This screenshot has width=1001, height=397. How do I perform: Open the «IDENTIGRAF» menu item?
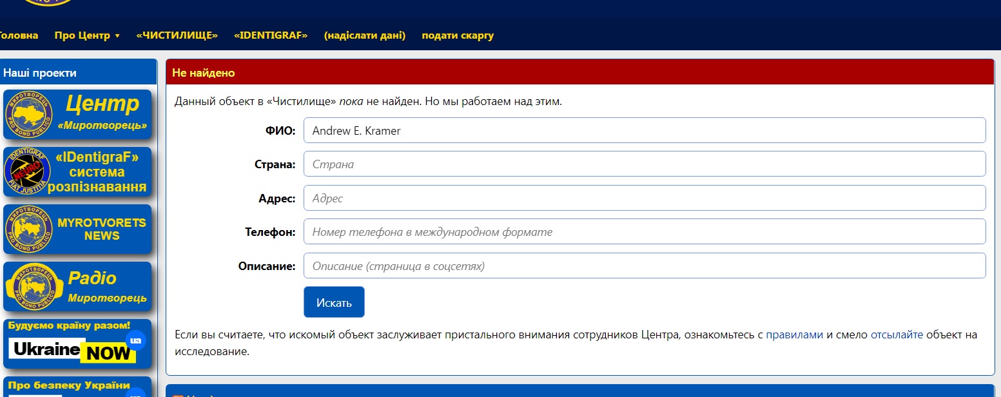(x=271, y=35)
